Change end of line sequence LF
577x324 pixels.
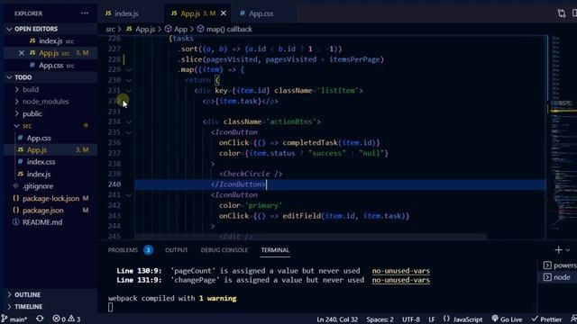tap(432, 319)
